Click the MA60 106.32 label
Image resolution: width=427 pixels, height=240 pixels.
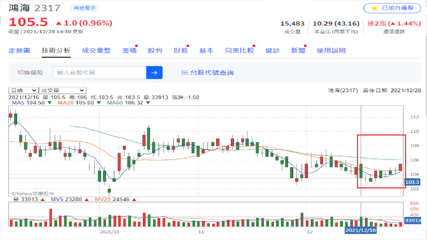(x=125, y=102)
